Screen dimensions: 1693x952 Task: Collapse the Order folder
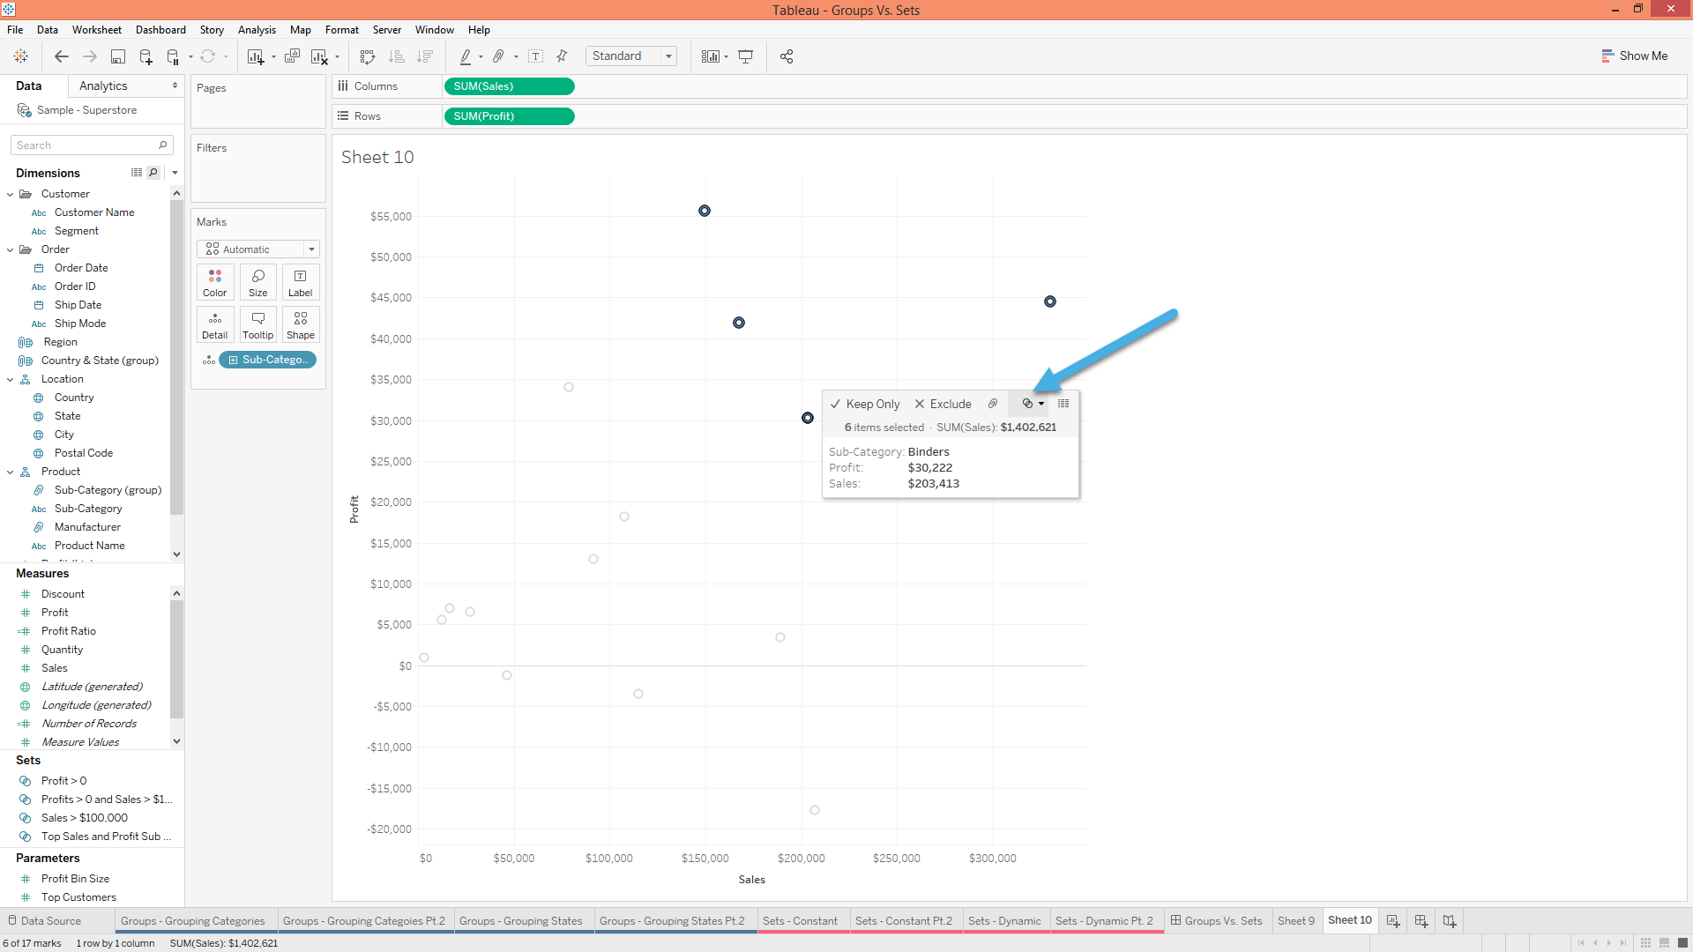click(x=10, y=249)
